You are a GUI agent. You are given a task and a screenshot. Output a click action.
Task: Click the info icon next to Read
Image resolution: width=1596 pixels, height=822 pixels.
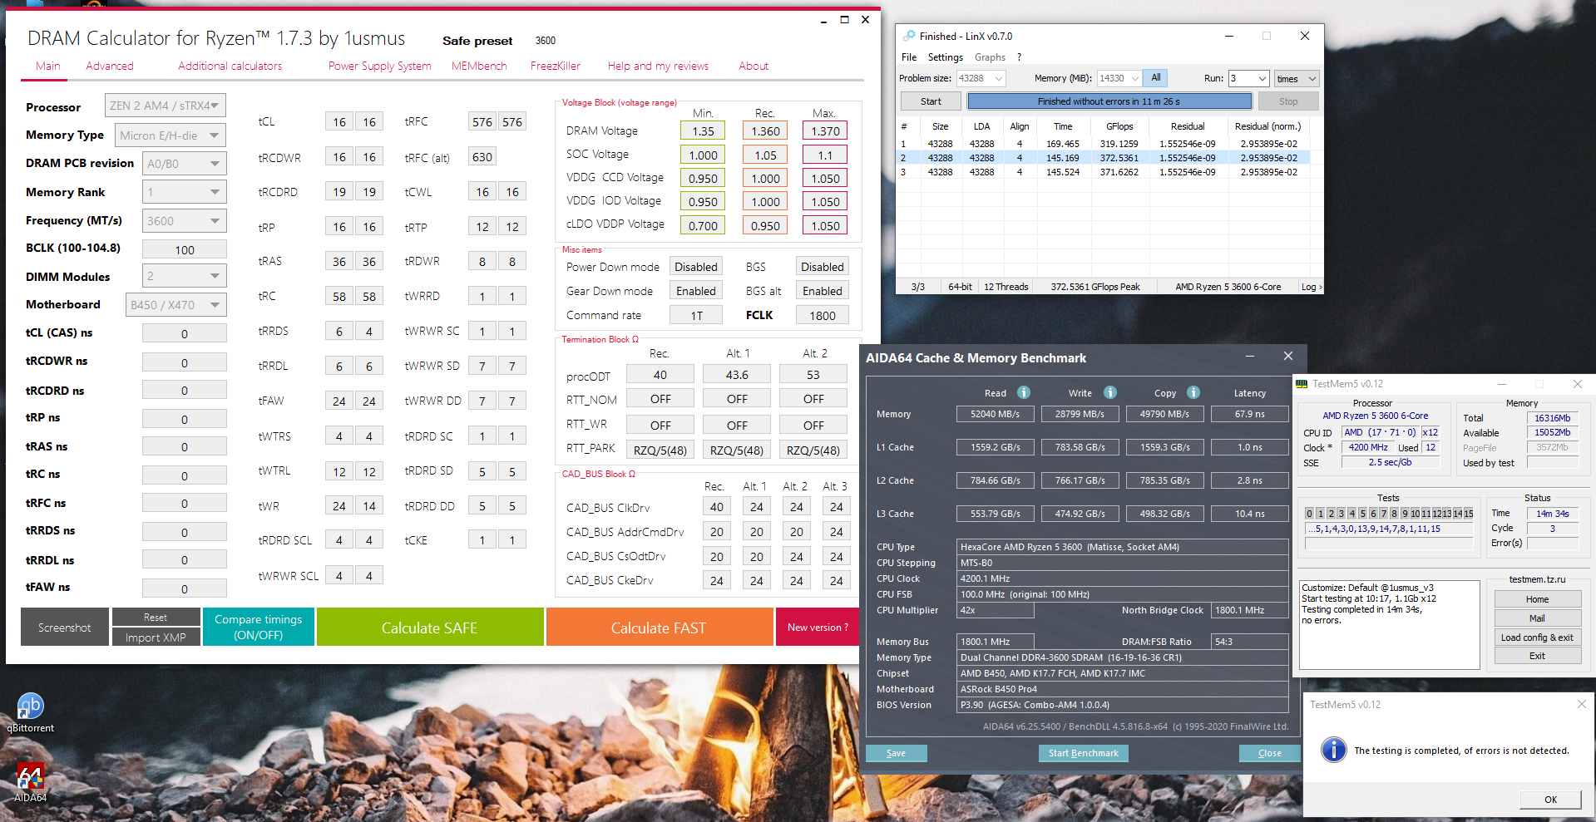click(x=1024, y=392)
